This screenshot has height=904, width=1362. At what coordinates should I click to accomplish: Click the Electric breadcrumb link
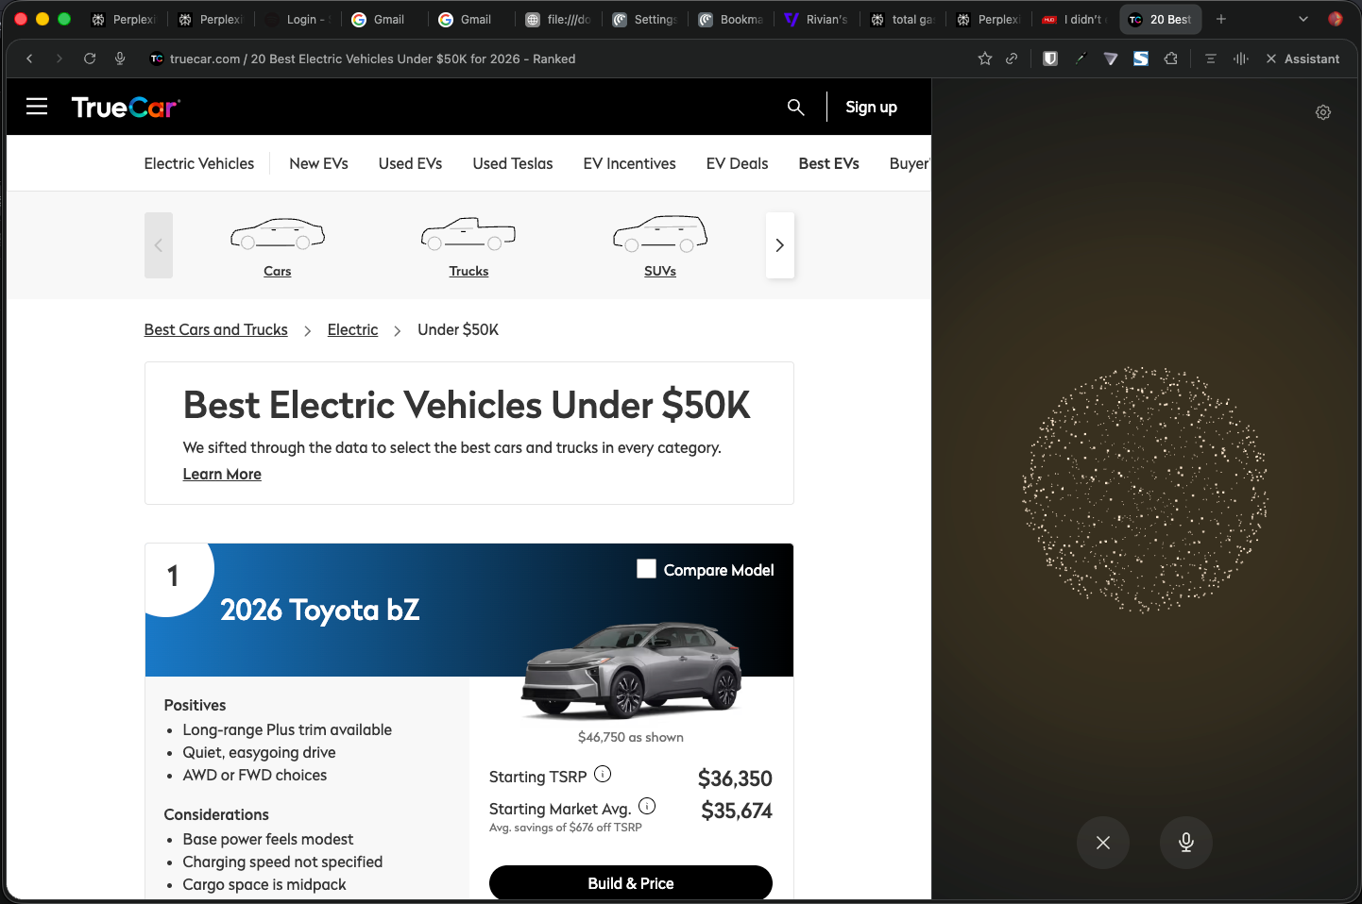(352, 329)
